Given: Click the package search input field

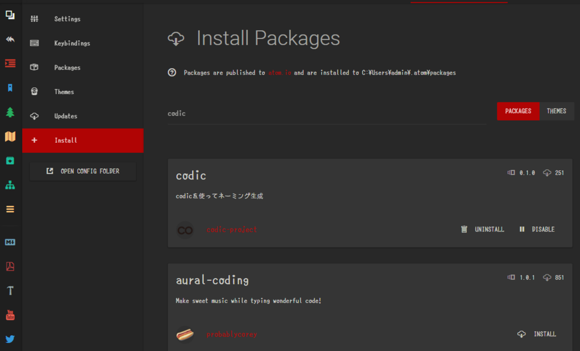Looking at the screenshot, I should 327,113.
